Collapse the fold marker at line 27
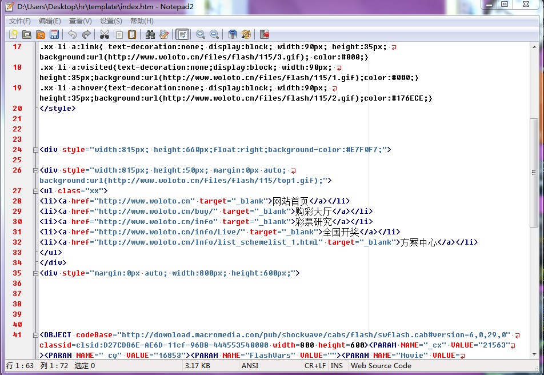Screen dimensions: 544x375 point(35,191)
